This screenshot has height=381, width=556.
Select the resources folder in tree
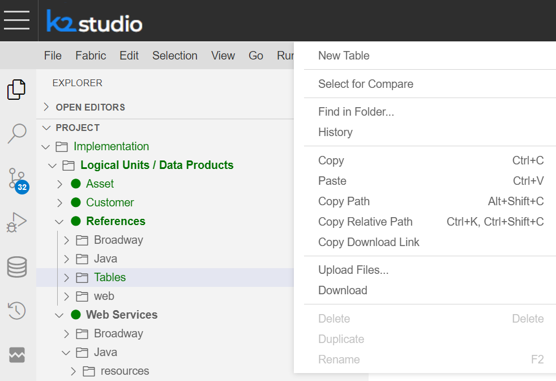coord(125,371)
